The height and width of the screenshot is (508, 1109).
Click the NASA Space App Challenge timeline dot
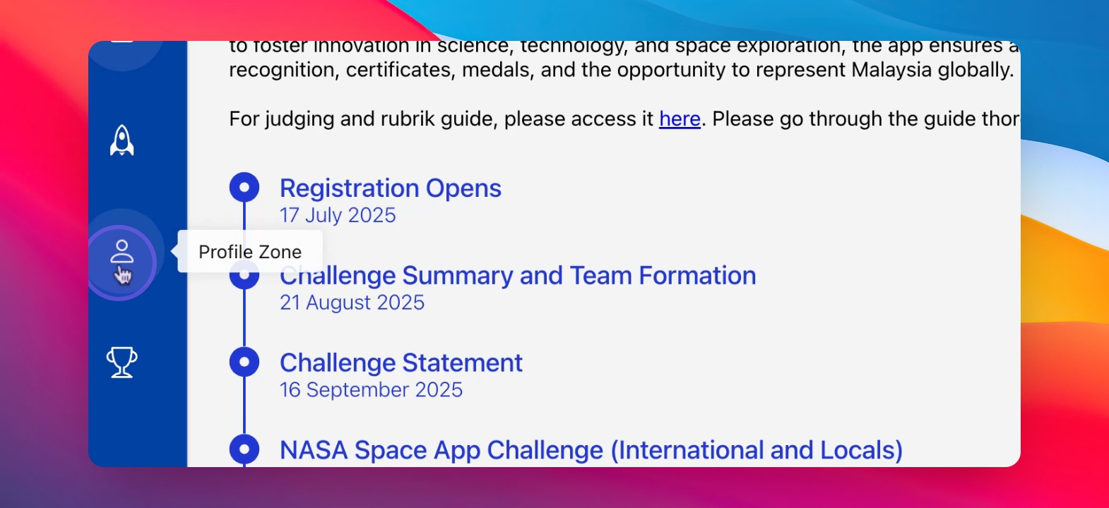(x=244, y=449)
